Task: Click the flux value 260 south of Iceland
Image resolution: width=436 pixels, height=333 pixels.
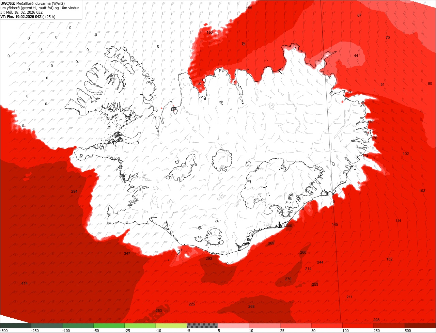Action: click(303, 252)
